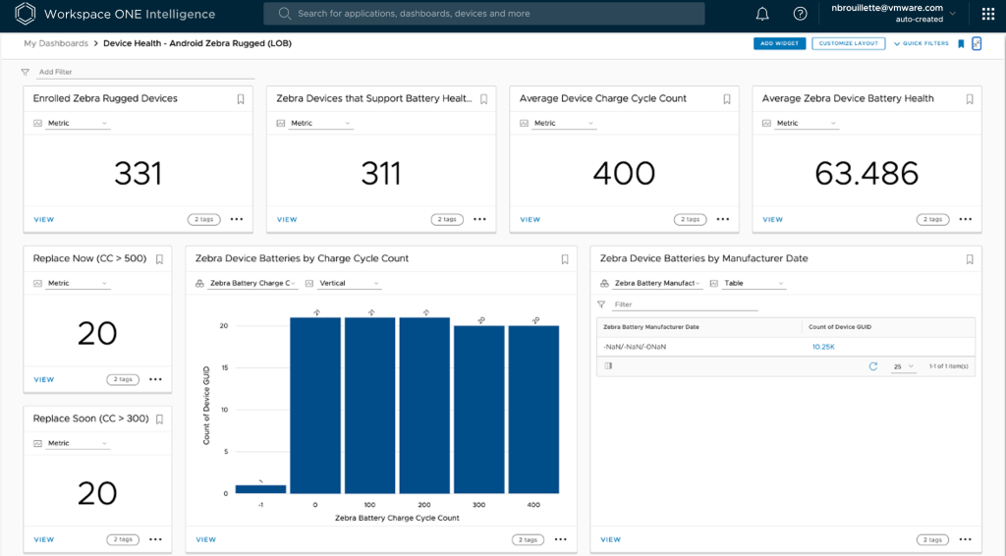
Task: Click View in Average Zebra Device Battery Health
Action: [x=773, y=219]
